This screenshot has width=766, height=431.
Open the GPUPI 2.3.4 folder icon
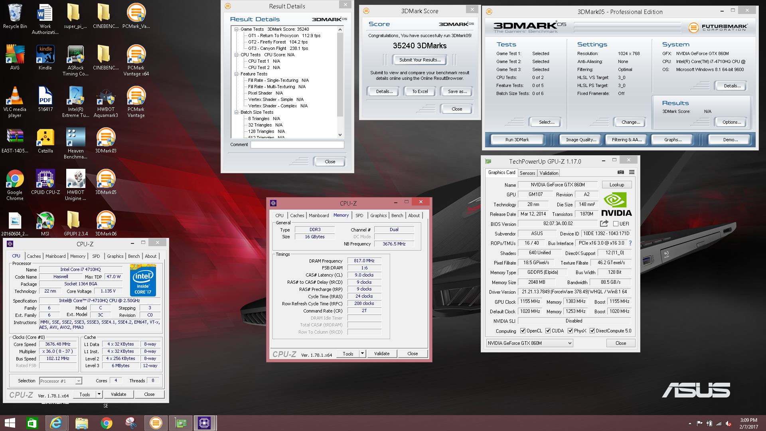pyautogui.click(x=75, y=223)
